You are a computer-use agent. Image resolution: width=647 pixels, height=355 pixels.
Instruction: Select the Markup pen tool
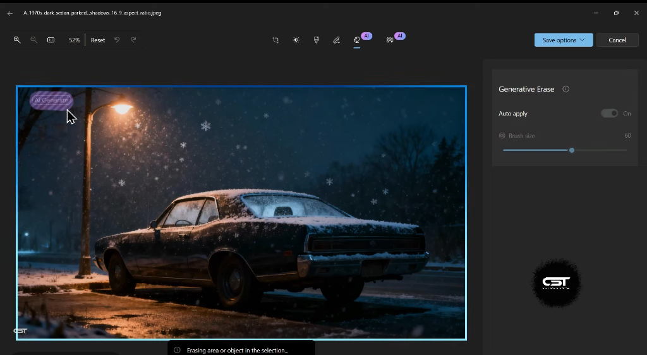(x=336, y=40)
